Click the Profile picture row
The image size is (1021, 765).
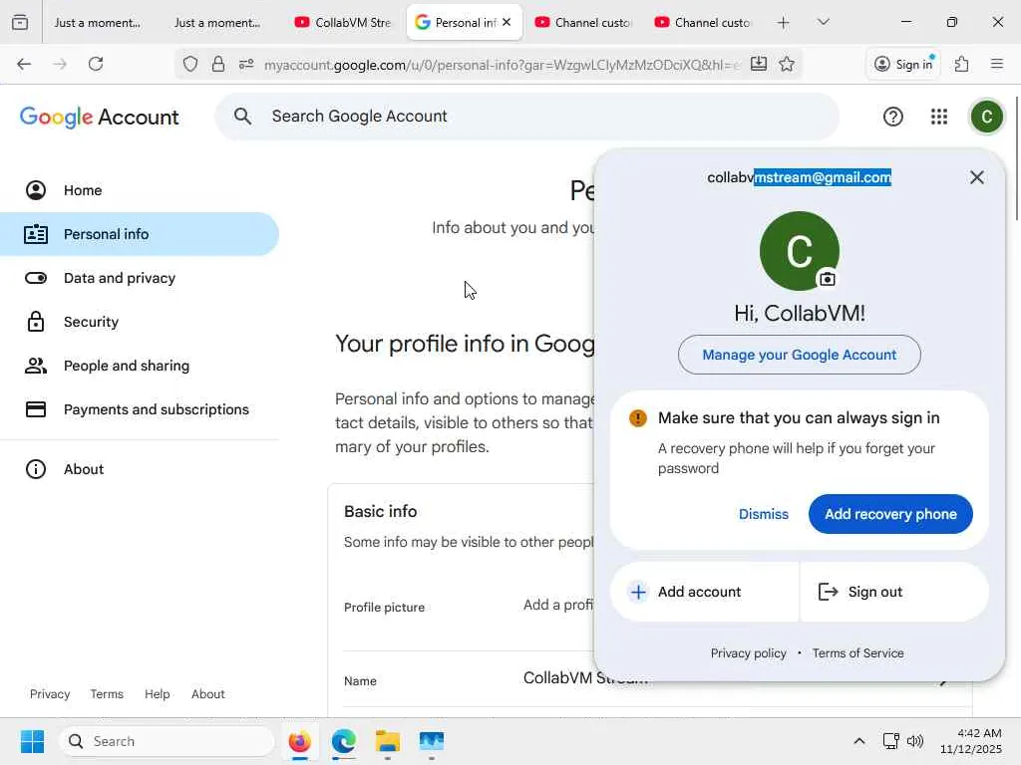467,607
